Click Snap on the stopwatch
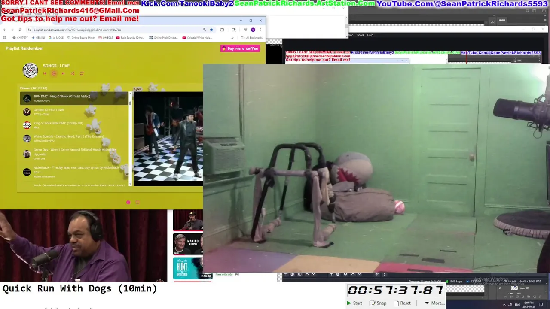This screenshot has width=550, height=309. tap(378, 303)
